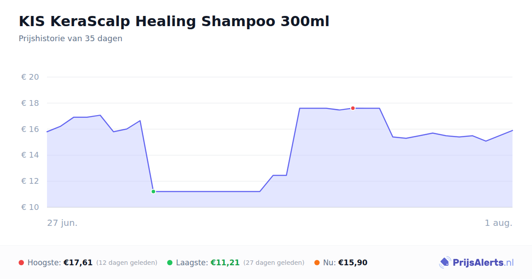The image size is (532, 279).
Task: Click the € 20 axis label
Action: [x=30, y=77]
